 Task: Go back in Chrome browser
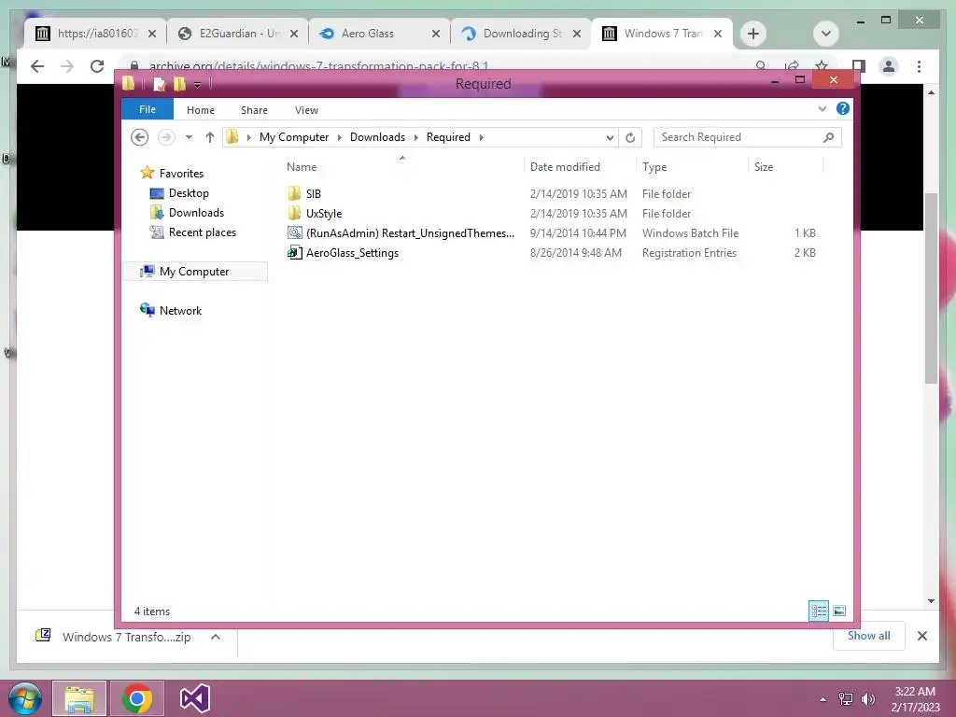pyautogui.click(x=37, y=66)
